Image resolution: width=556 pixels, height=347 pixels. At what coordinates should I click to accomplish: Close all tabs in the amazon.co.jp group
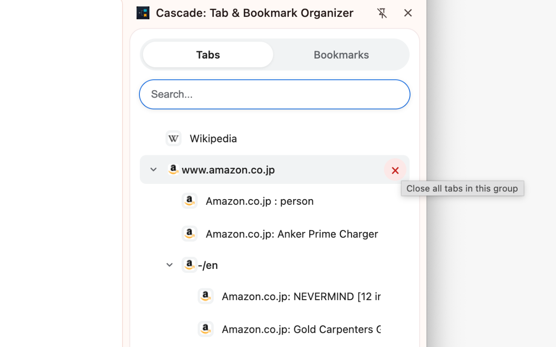point(395,170)
